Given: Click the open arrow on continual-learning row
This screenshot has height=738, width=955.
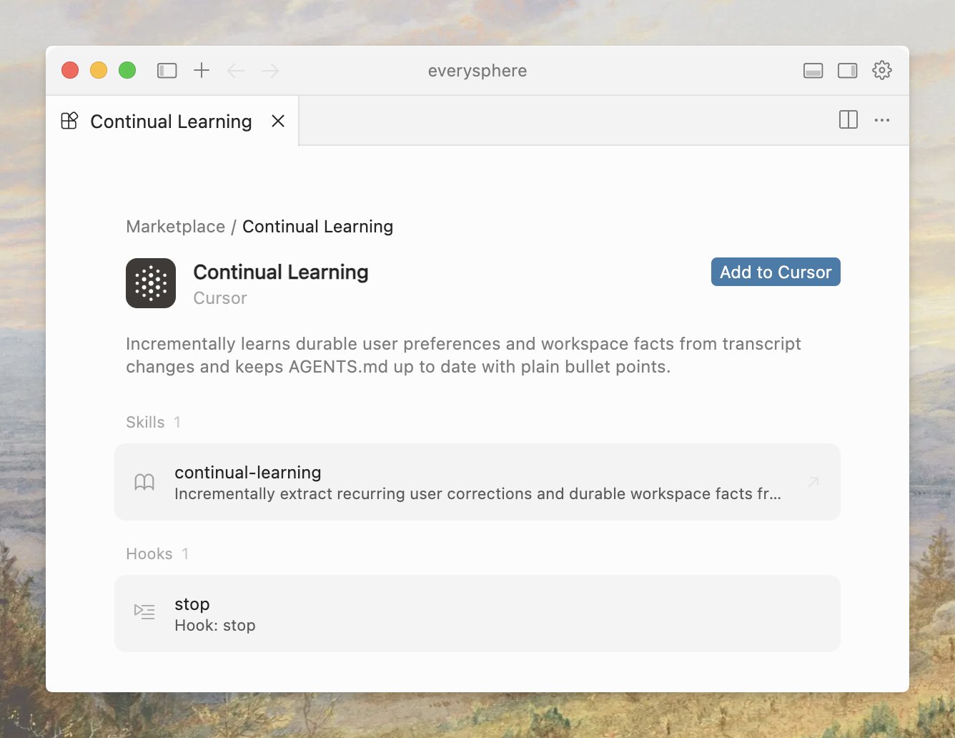Looking at the screenshot, I should (x=813, y=482).
